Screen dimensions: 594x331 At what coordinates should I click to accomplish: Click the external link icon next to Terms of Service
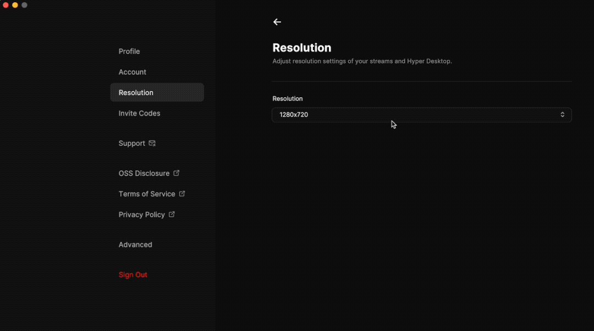182,194
